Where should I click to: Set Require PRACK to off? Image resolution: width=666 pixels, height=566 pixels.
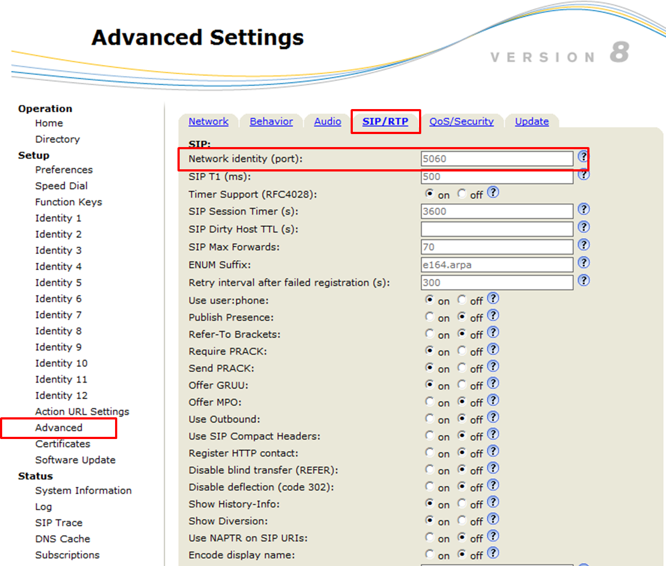(x=462, y=351)
